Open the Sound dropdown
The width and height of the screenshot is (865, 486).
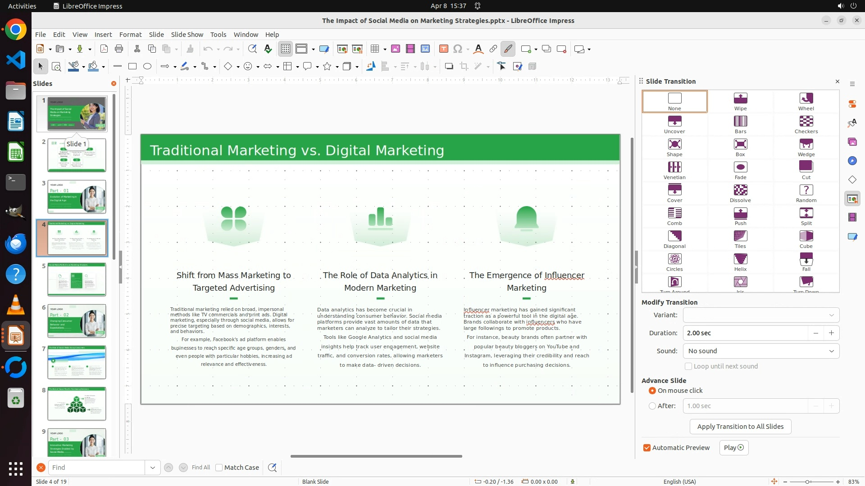coord(761,351)
